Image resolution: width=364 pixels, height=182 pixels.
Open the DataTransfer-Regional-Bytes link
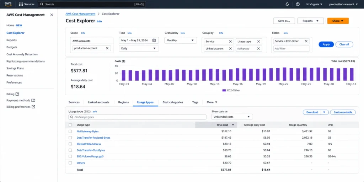point(93,138)
